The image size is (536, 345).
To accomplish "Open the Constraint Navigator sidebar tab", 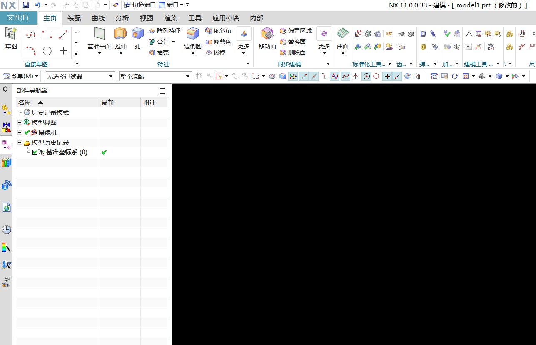I will (x=6, y=127).
